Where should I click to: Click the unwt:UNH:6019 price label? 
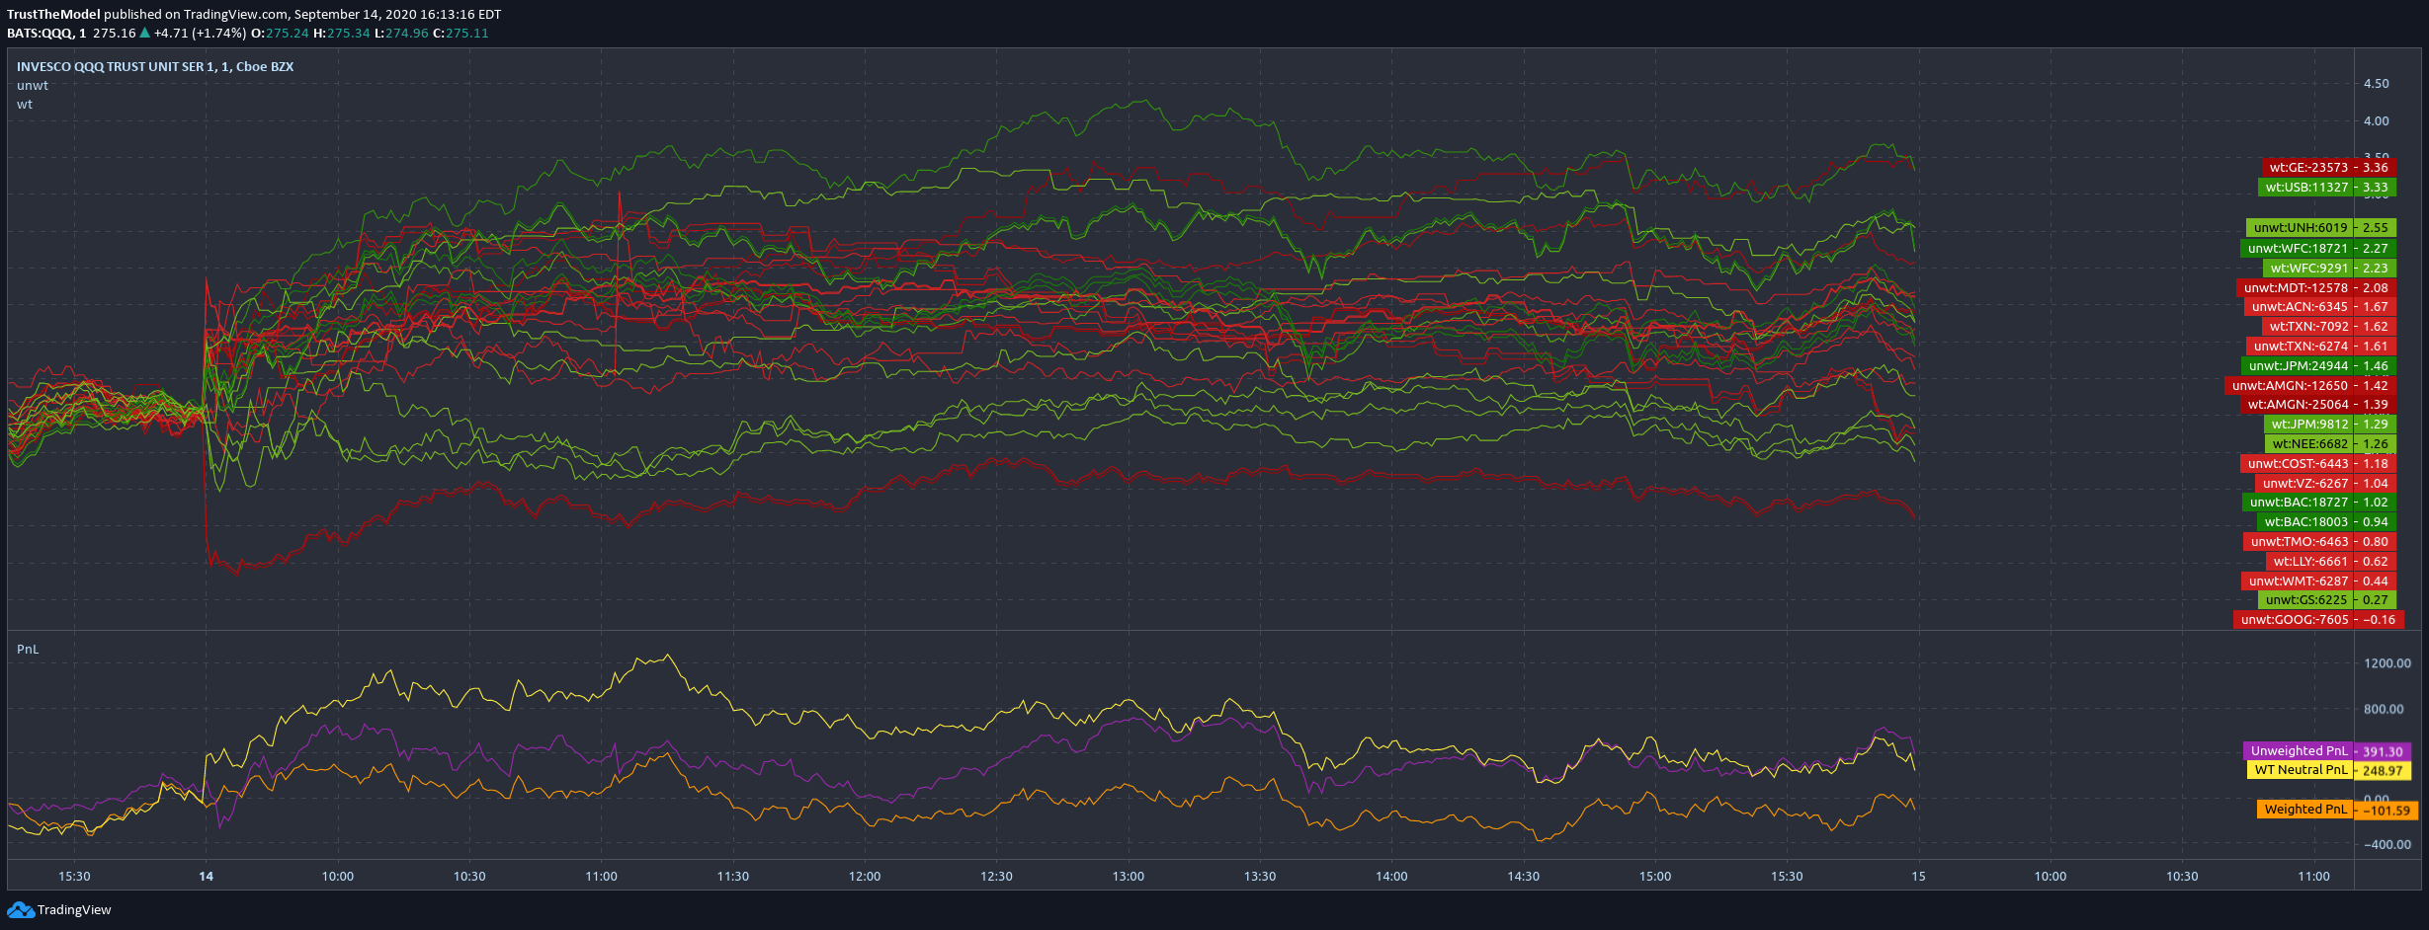click(2321, 227)
